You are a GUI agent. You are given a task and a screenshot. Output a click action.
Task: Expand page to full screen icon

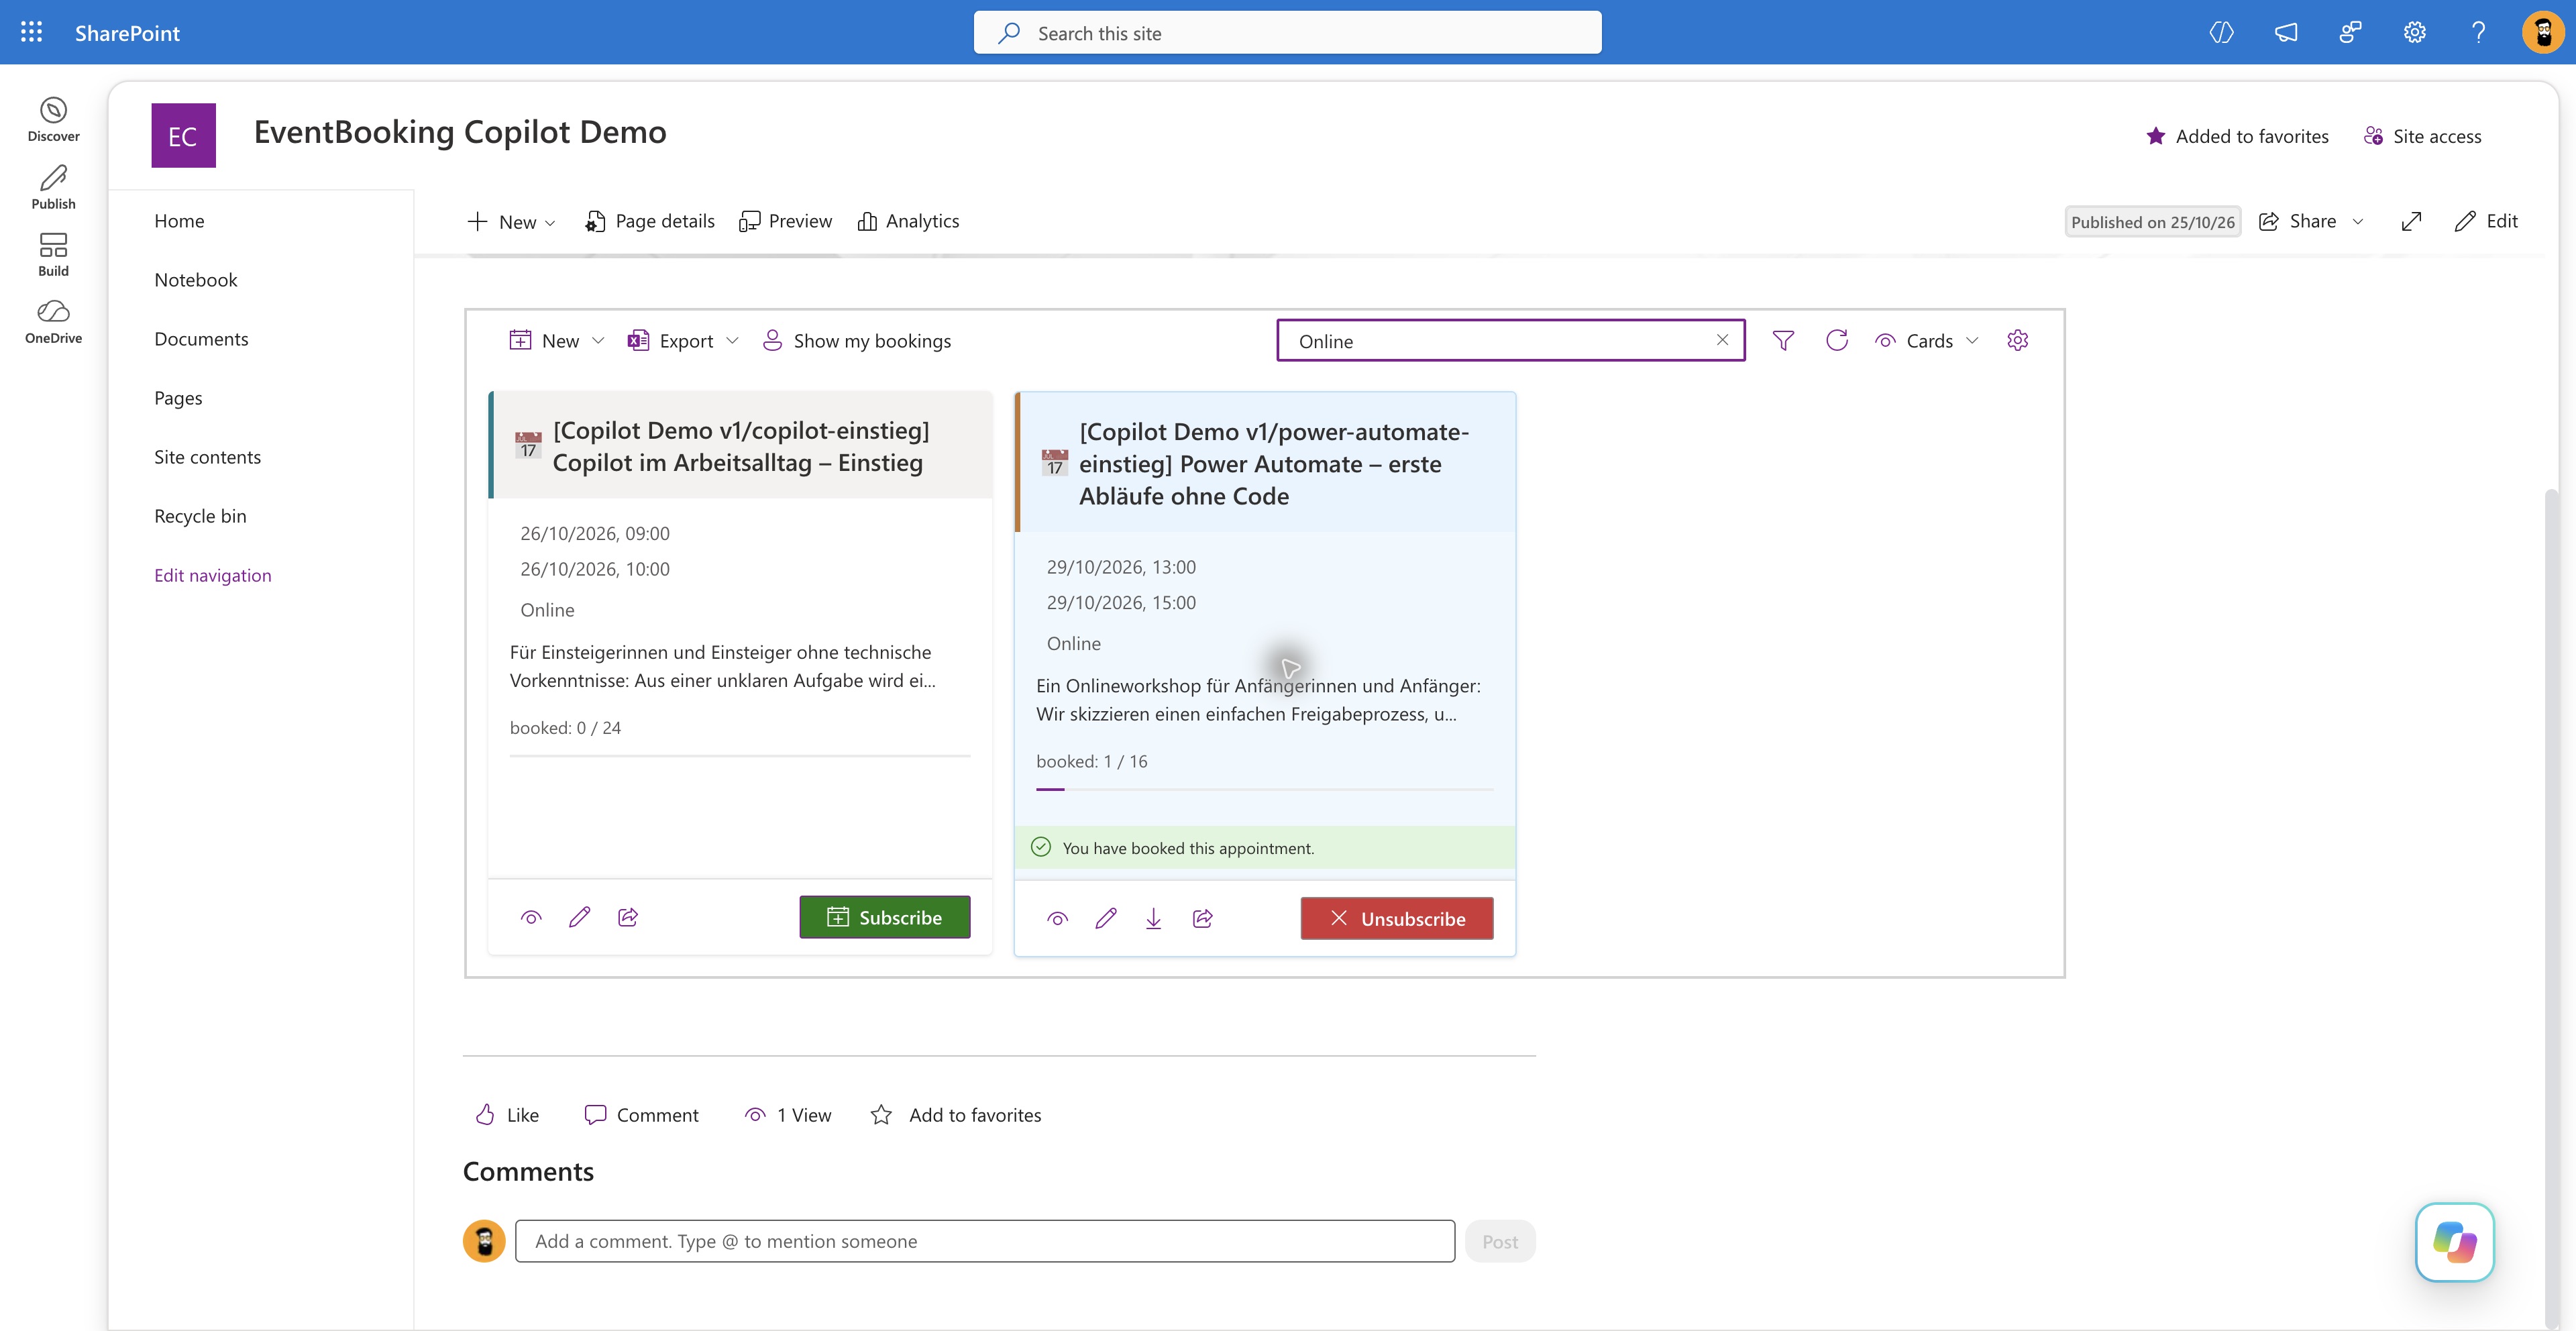point(2411,221)
